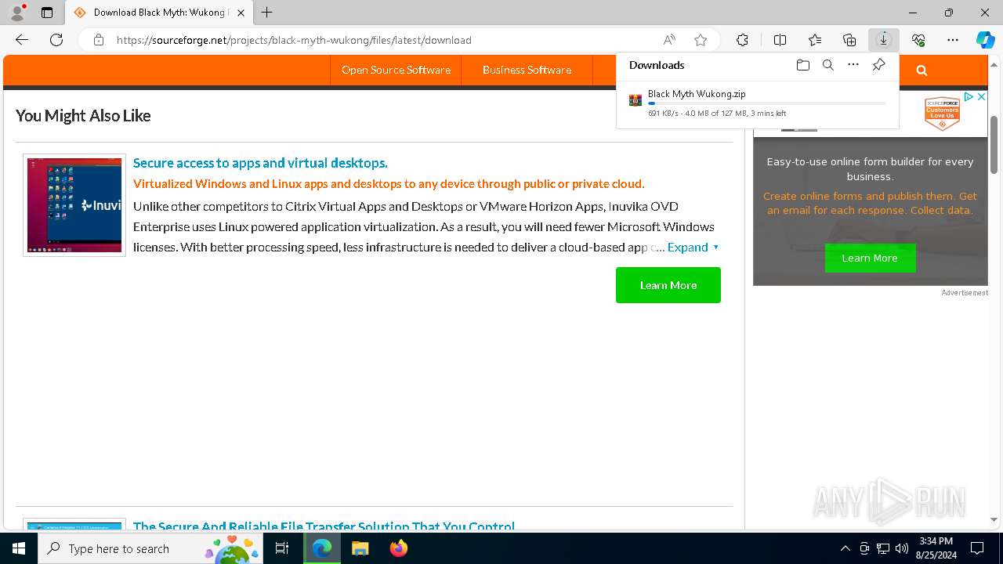The height and width of the screenshot is (564, 1003).
Task: Open Browser essentials heart icon
Action: coord(918,40)
